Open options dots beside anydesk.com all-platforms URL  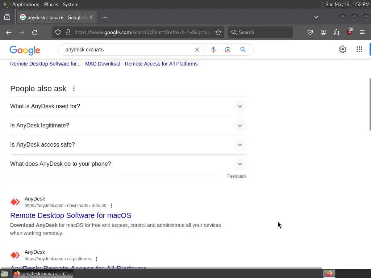(96, 259)
